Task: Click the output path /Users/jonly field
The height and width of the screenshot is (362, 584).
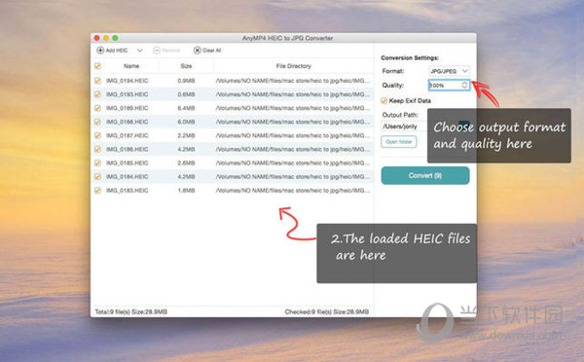Action: [x=404, y=127]
